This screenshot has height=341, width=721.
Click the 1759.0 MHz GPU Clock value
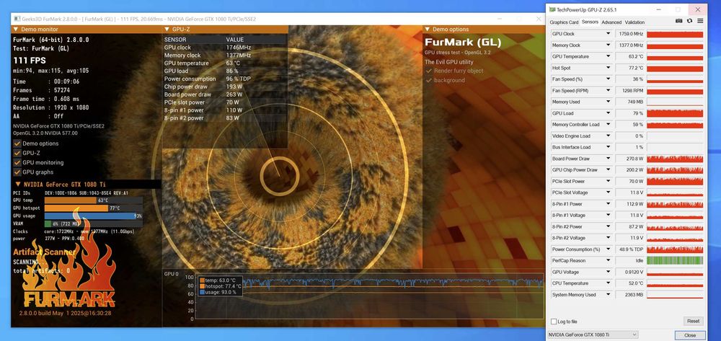coord(629,34)
